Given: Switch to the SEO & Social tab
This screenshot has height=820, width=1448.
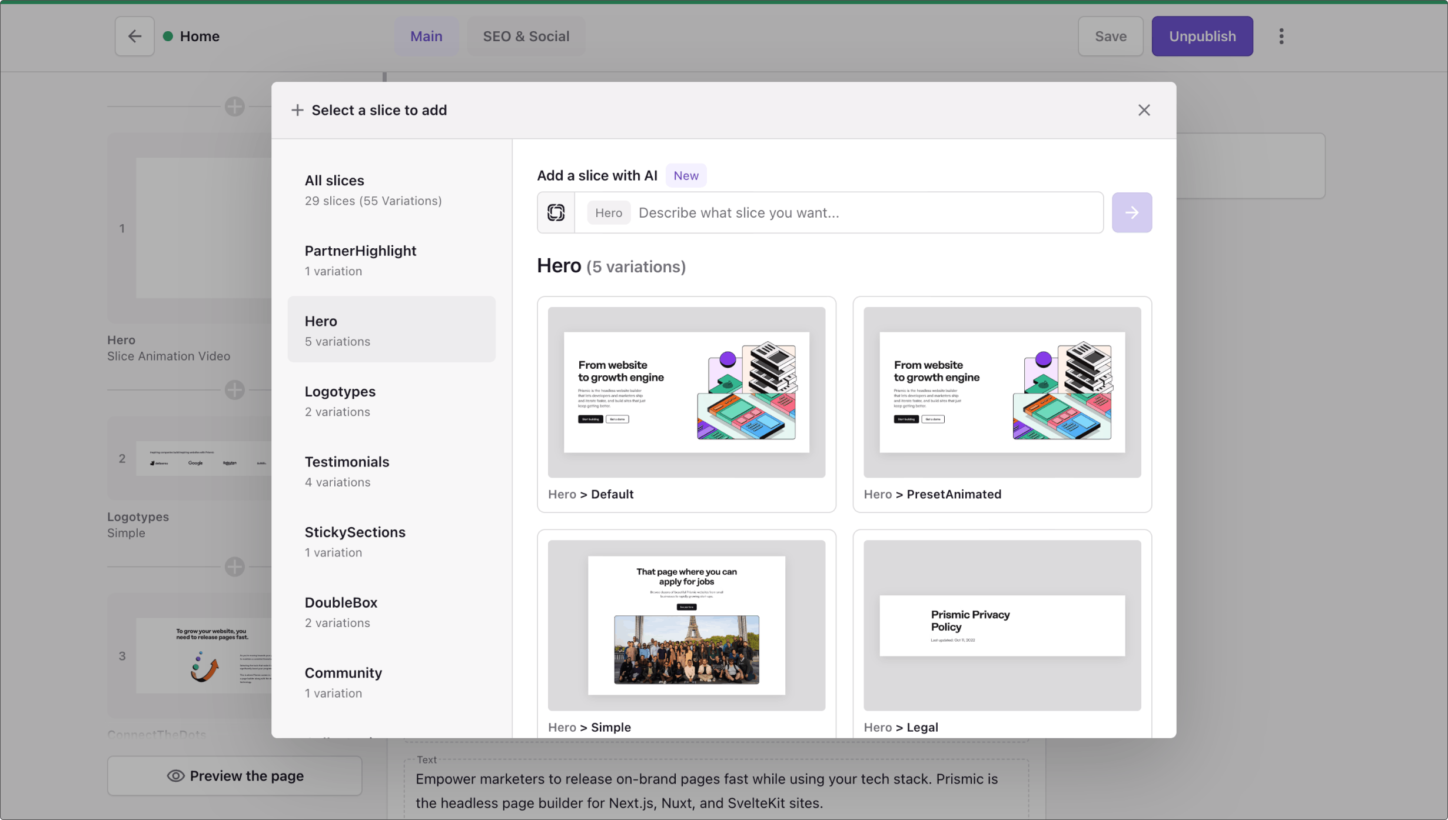Looking at the screenshot, I should 526,36.
